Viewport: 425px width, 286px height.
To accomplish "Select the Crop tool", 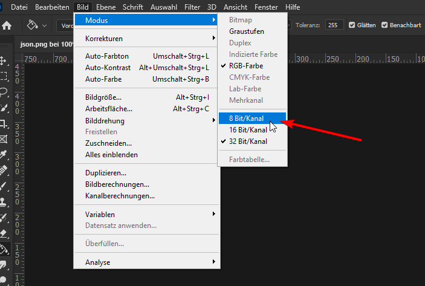I will click(4, 123).
